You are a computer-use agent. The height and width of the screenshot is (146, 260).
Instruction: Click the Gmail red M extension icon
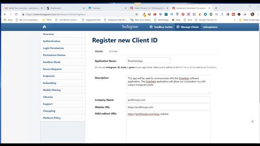[x=149, y=15]
